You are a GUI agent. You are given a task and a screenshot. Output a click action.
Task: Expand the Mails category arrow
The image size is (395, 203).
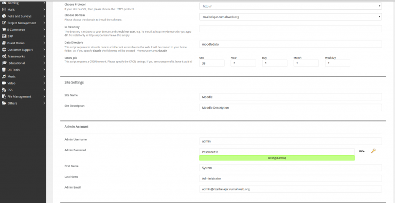[x=44, y=10]
